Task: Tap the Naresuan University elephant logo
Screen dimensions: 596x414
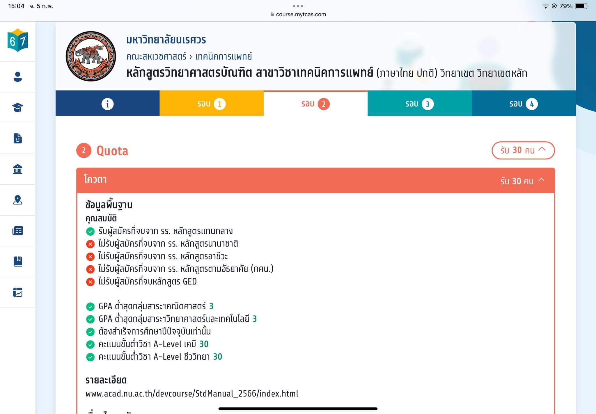Action: pyautogui.click(x=91, y=56)
